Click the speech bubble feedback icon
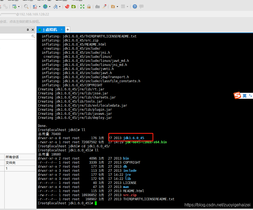The height and width of the screenshot is (210, 253). (141, 7)
